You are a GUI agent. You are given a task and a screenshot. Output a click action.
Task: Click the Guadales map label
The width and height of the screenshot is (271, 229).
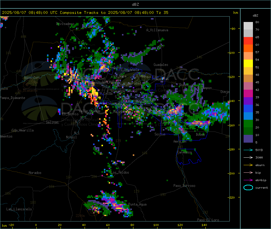[x=161, y=65]
